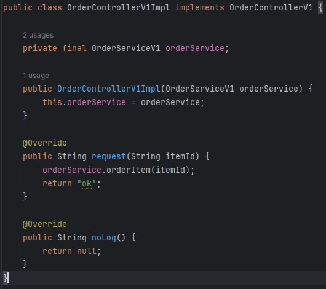
Task: Click the opening brace of the class declaration
Action: click(x=320, y=8)
